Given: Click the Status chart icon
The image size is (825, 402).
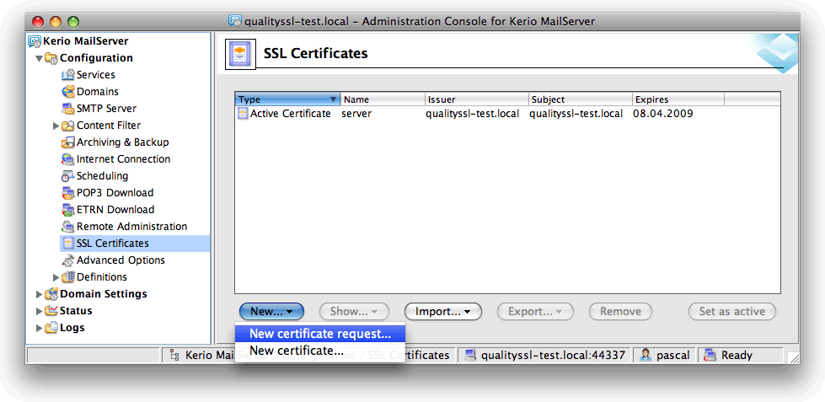Looking at the screenshot, I should 51,310.
